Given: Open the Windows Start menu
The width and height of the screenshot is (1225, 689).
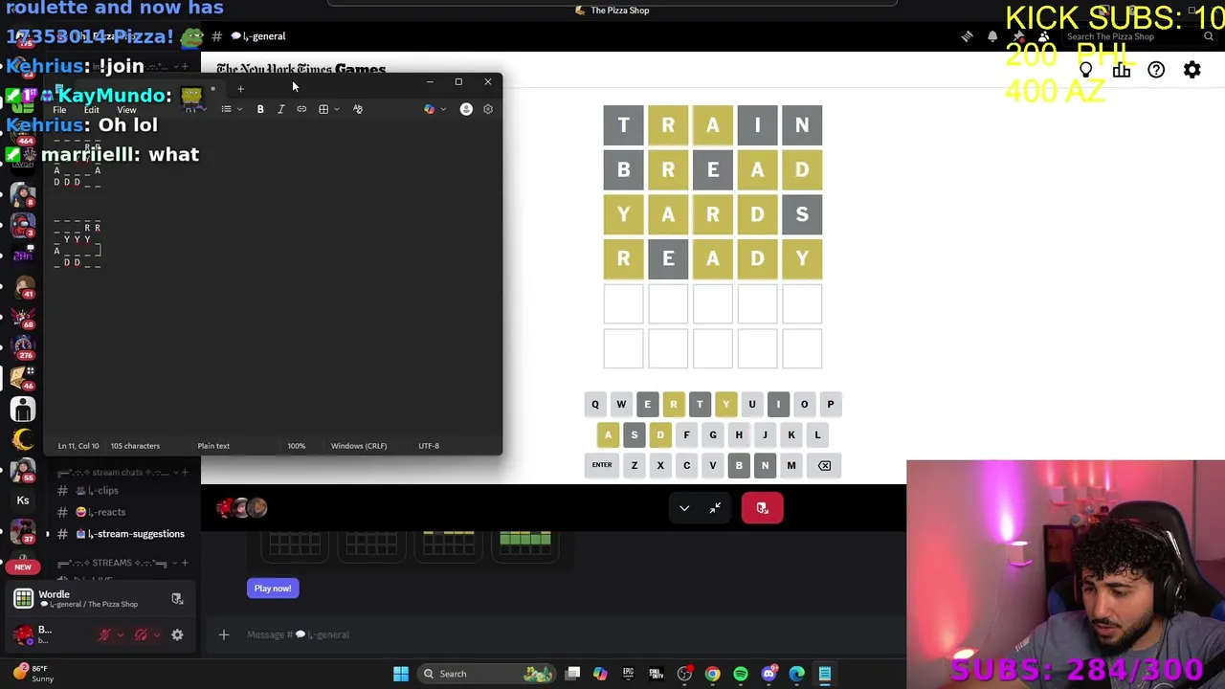Looking at the screenshot, I should coord(401,674).
